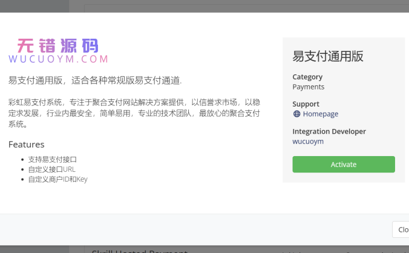Select the 易支付通用版 sidebar title
The image size is (409, 253).
click(x=327, y=56)
